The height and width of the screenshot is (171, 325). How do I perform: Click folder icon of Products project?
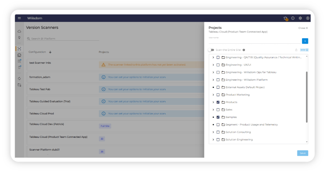[223, 102]
